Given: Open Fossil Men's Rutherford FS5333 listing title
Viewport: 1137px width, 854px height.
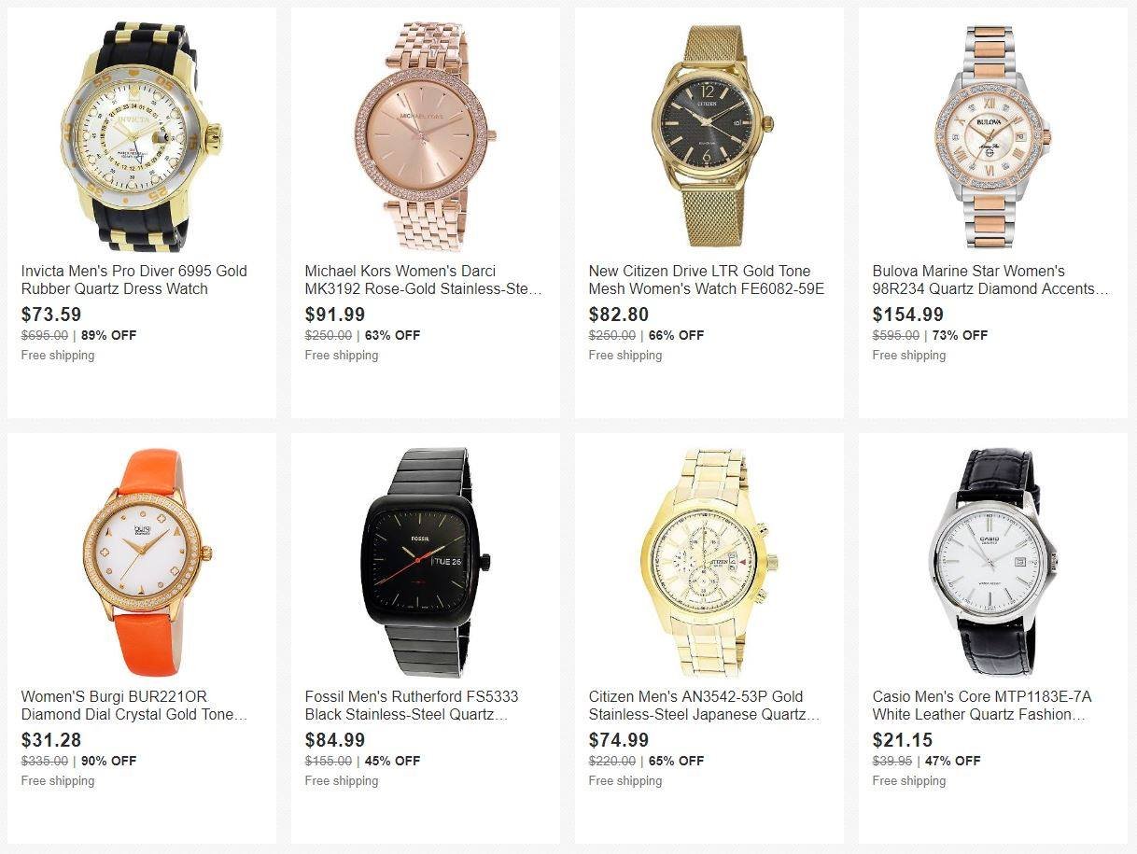Looking at the screenshot, I should (412, 706).
